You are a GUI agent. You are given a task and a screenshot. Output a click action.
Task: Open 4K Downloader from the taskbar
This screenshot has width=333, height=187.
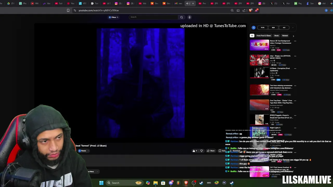tap(224, 183)
